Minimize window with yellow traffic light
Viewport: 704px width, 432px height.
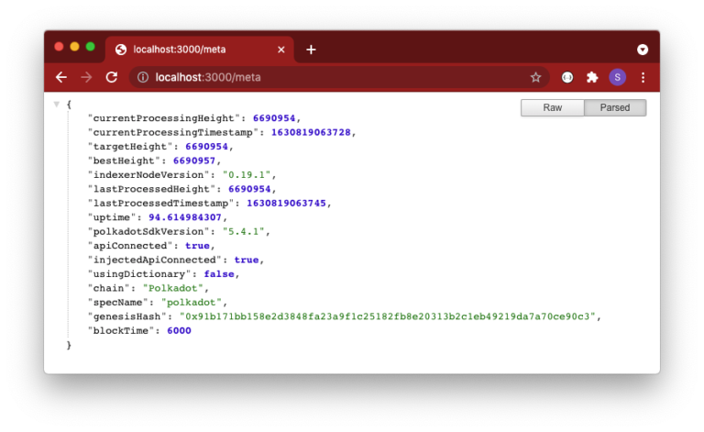coord(74,47)
